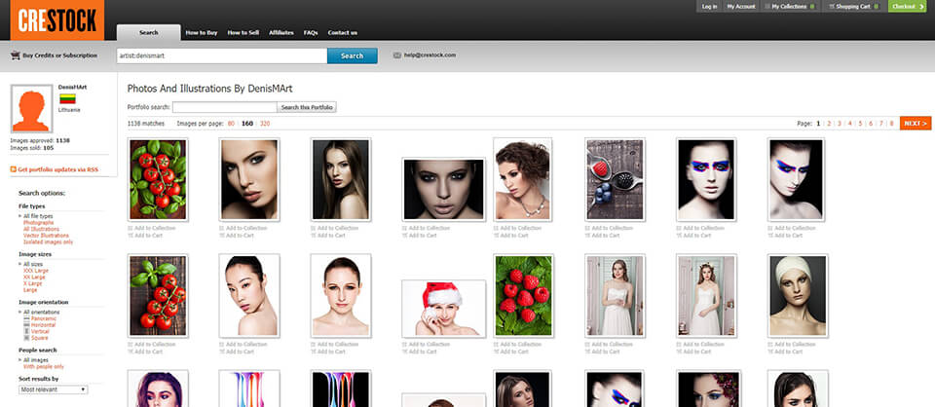
Task: Open the Most relevant sort dropdown
Action: click(54, 388)
